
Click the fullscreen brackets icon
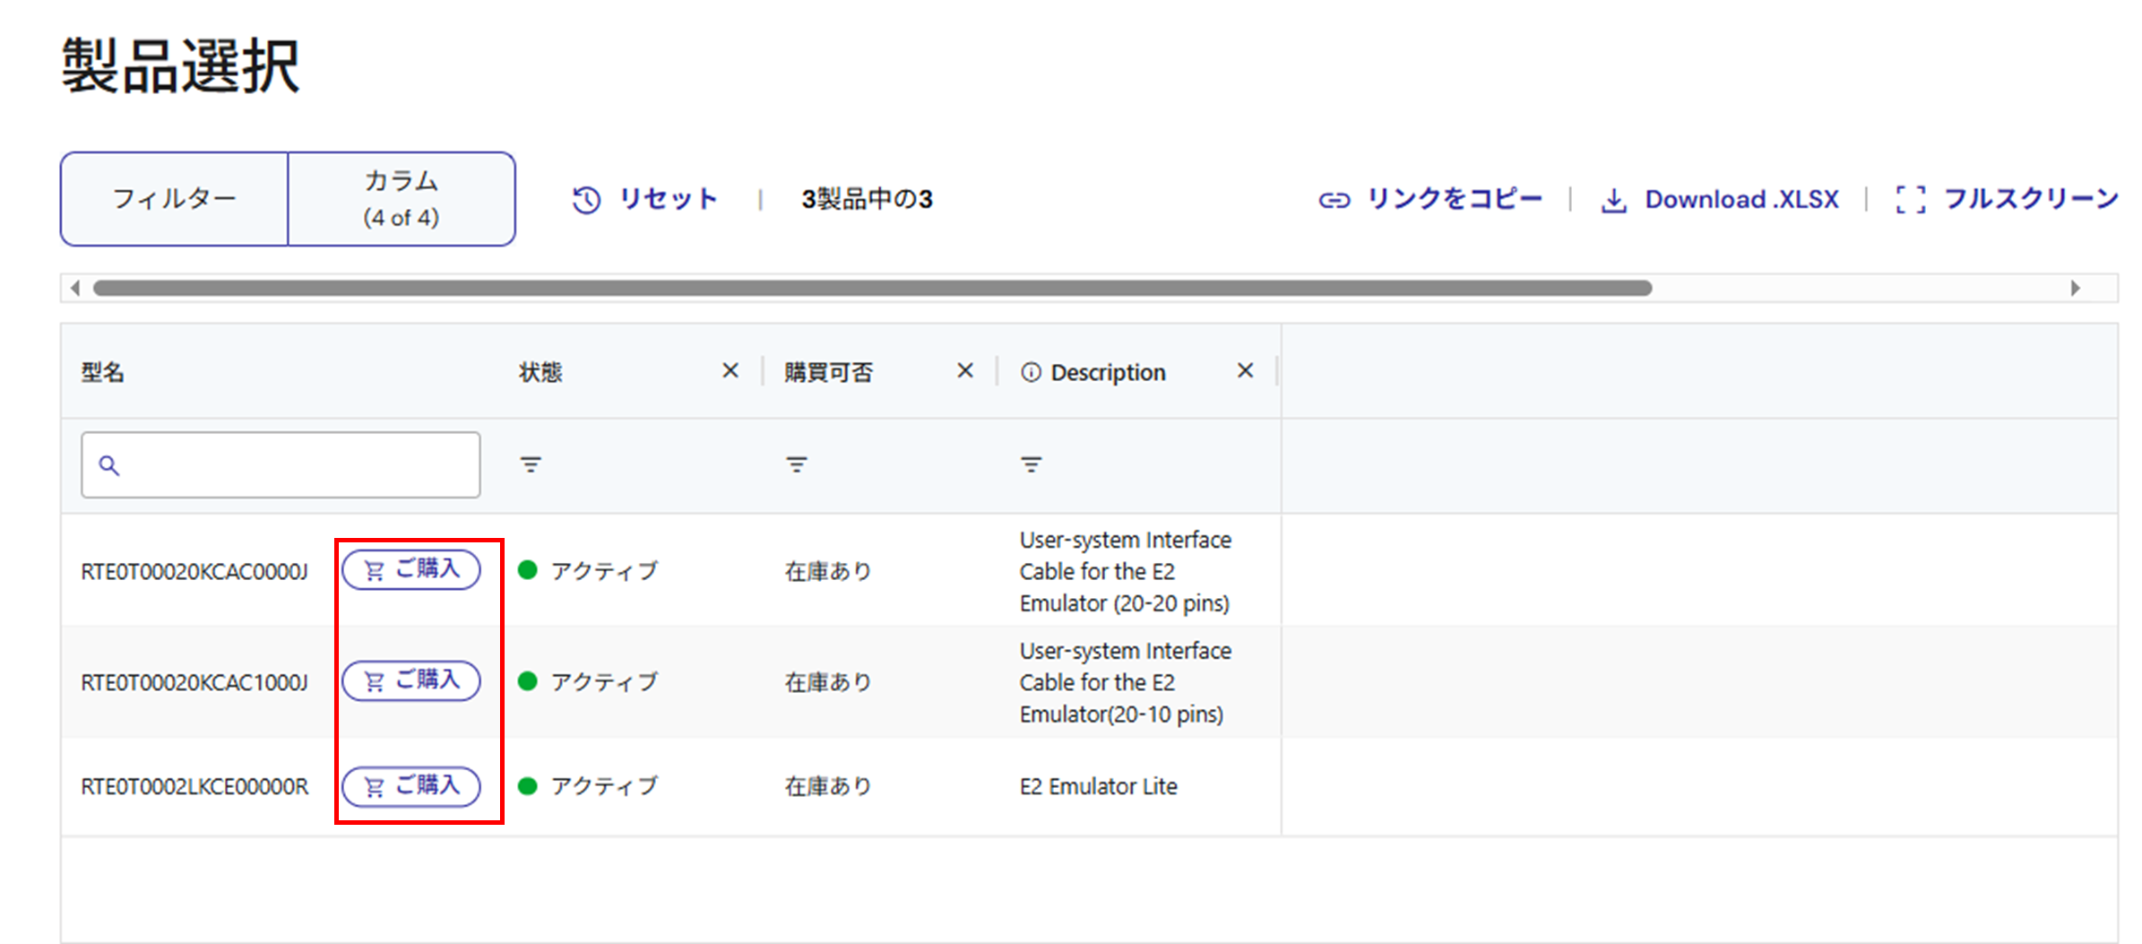point(1910,200)
